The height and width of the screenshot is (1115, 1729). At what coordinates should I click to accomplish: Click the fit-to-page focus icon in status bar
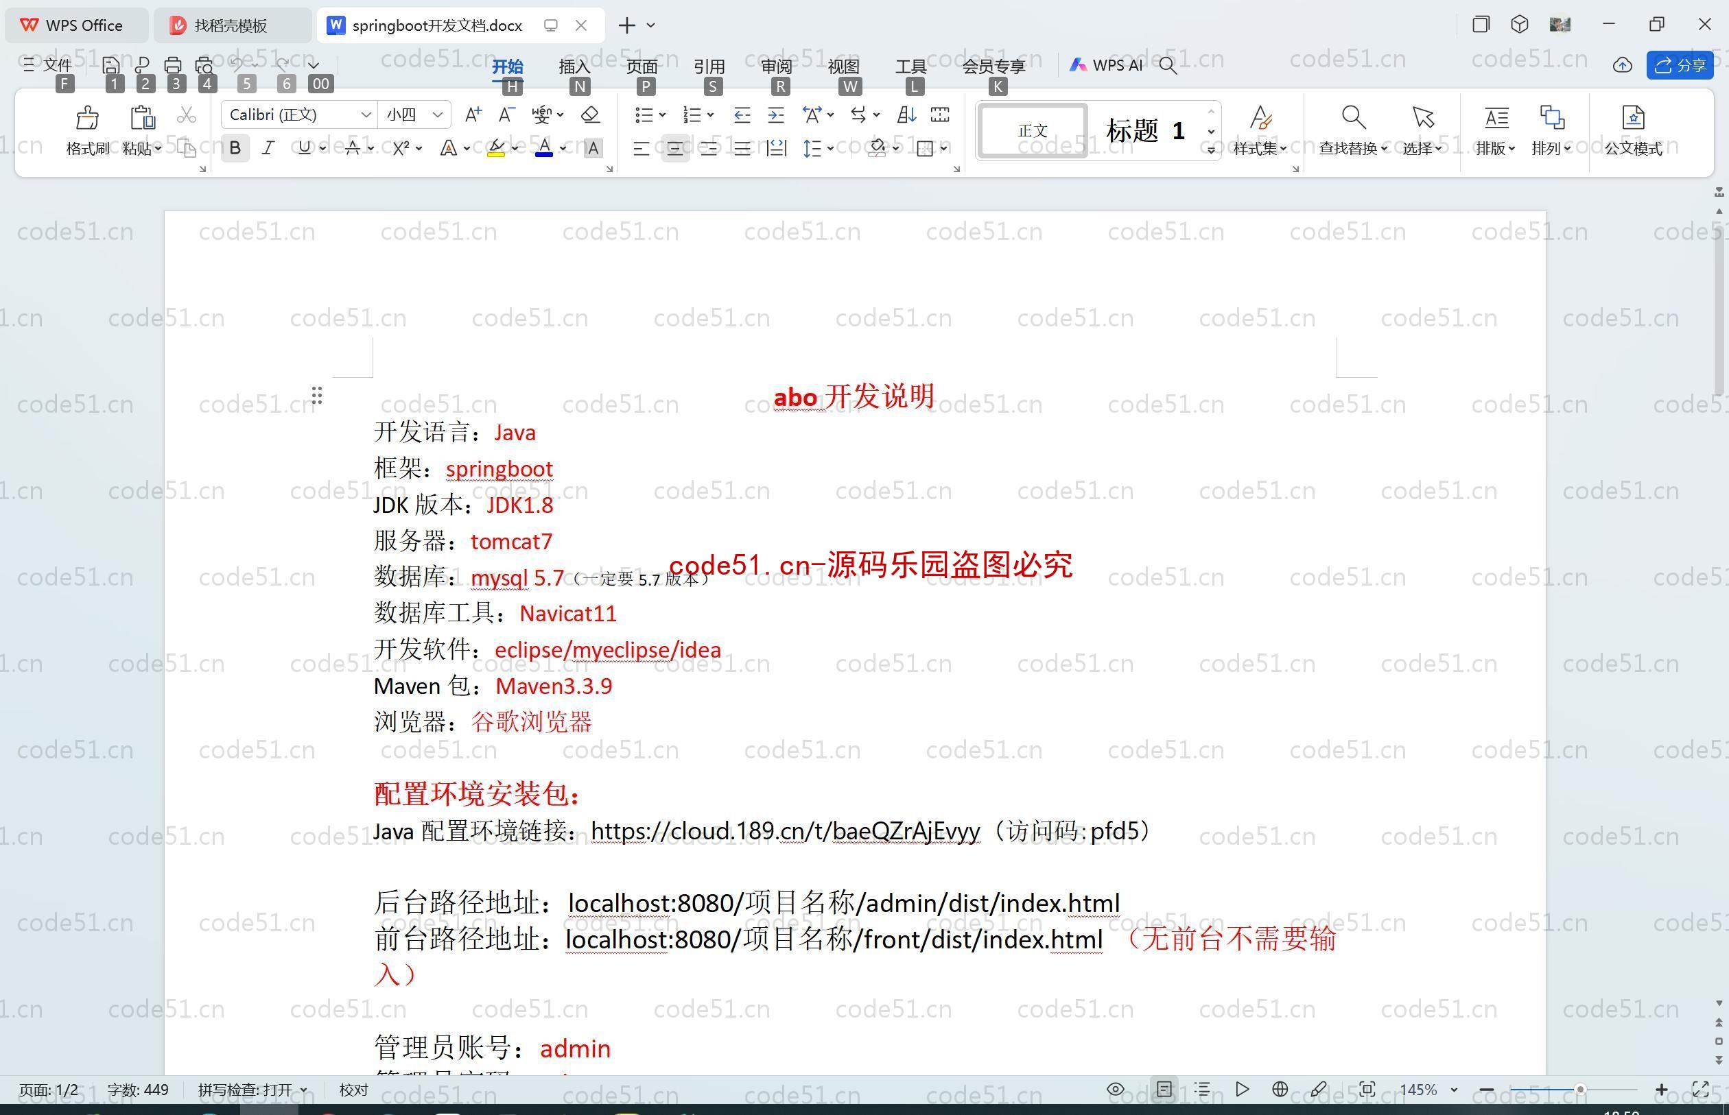click(1367, 1089)
